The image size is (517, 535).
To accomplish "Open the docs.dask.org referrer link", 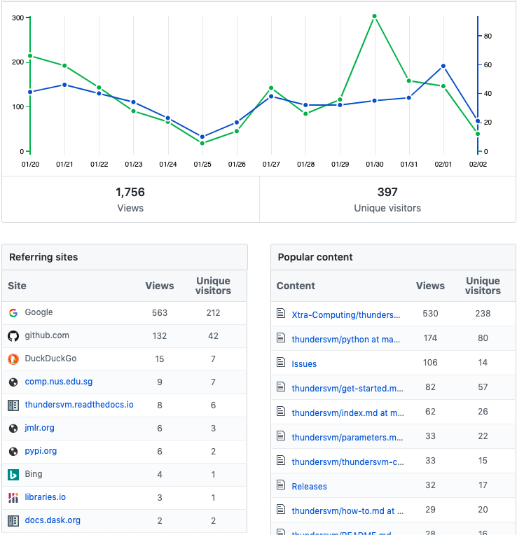I will pos(53,520).
